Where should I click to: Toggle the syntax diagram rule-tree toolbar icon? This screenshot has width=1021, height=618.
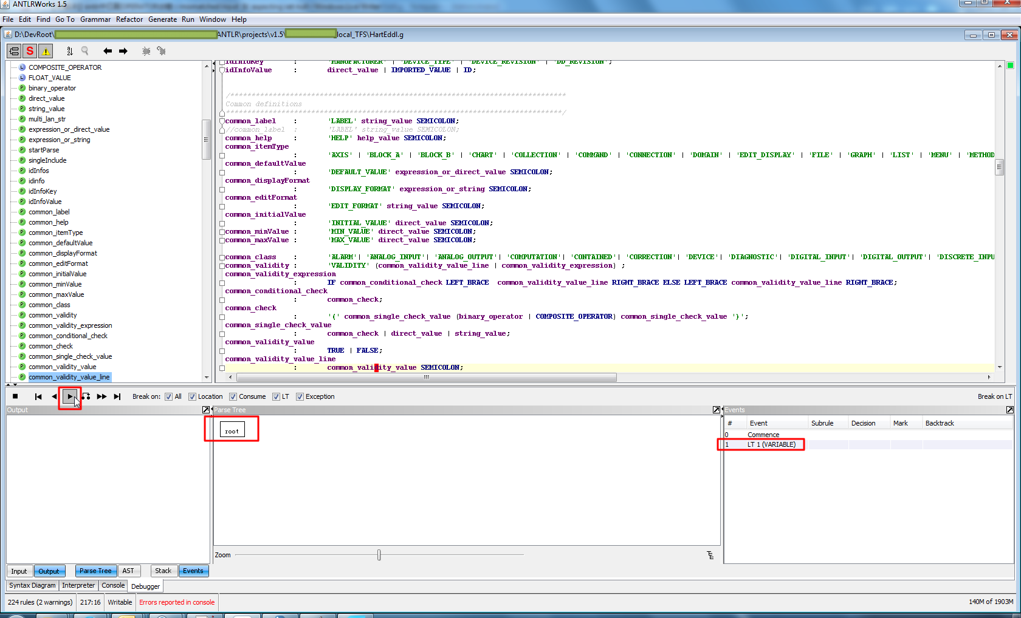coord(13,51)
